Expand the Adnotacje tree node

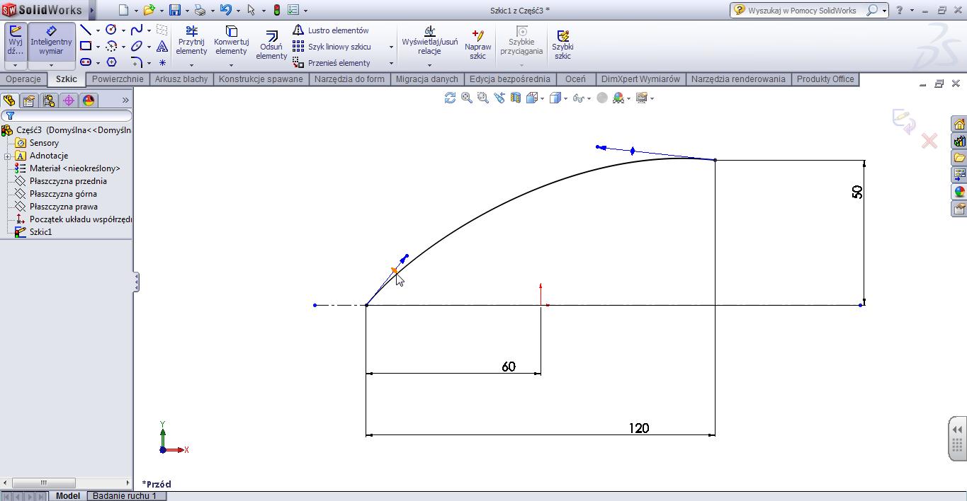tap(7, 156)
